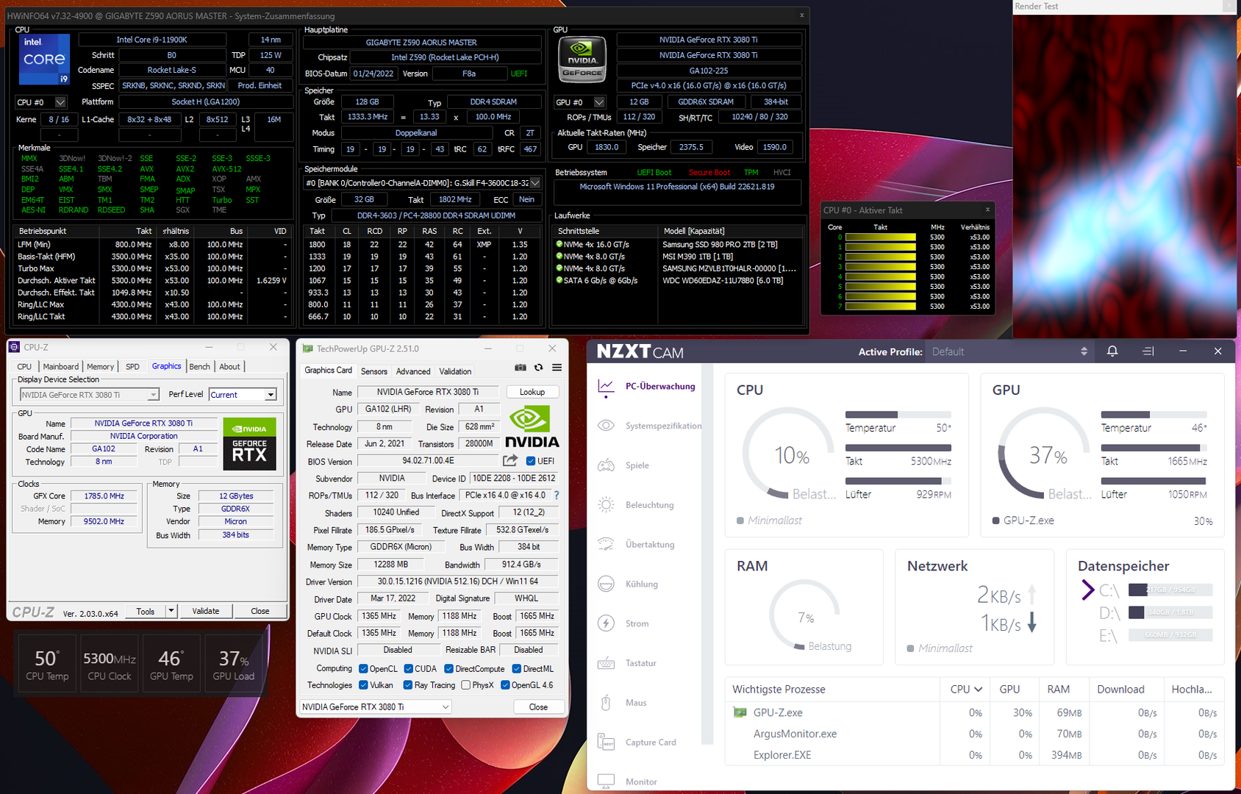
Task: Switch to the Sensors tab in GPU-Z
Action: point(374,371)
